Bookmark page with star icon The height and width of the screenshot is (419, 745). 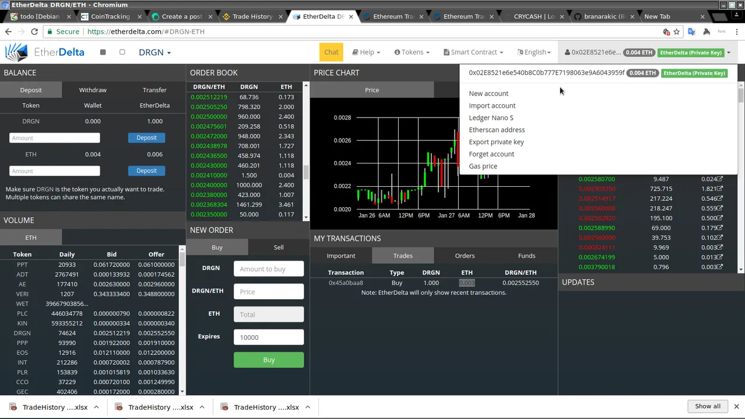pyautogui.click(x=676, y=31)
